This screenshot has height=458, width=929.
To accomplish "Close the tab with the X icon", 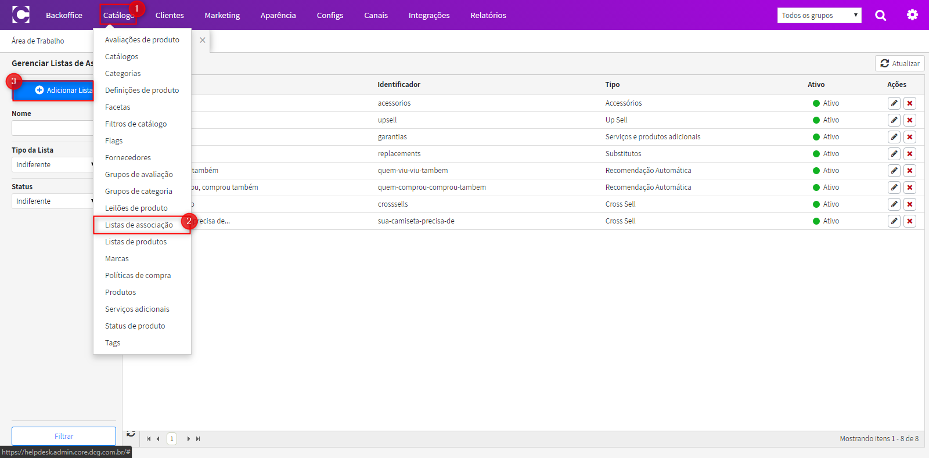I will point(203,40).
